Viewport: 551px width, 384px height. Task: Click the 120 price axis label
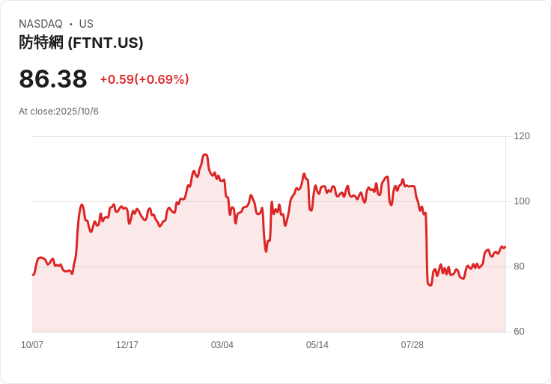tap(522, 136)
